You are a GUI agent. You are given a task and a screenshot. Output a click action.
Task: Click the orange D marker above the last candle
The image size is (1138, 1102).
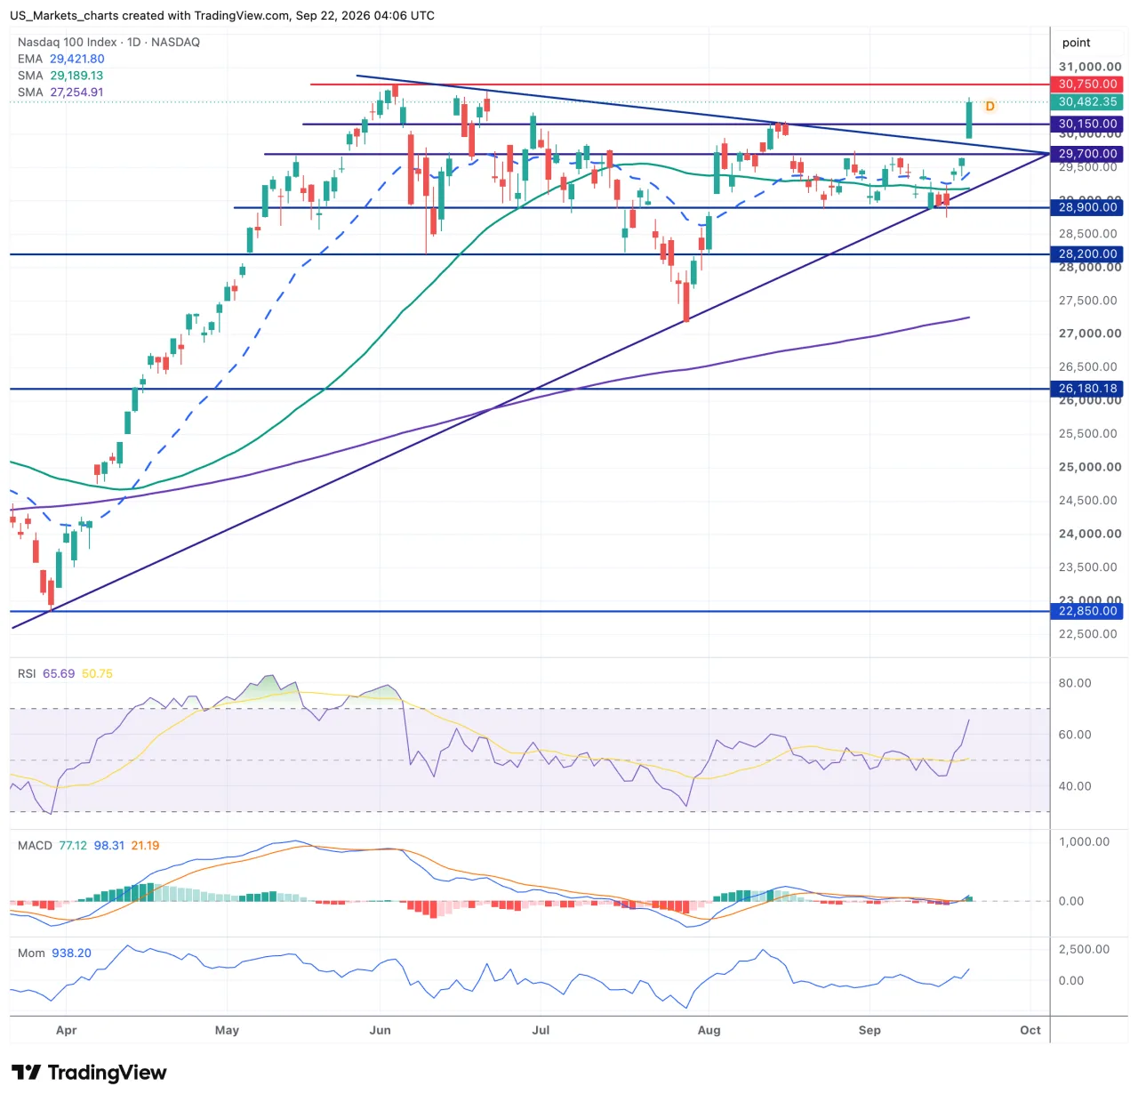(990, 107)
